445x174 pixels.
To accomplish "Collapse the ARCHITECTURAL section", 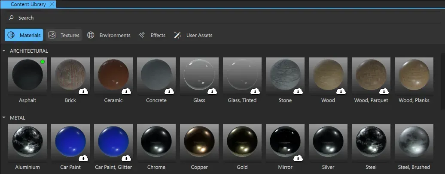I will click(4, 51).
